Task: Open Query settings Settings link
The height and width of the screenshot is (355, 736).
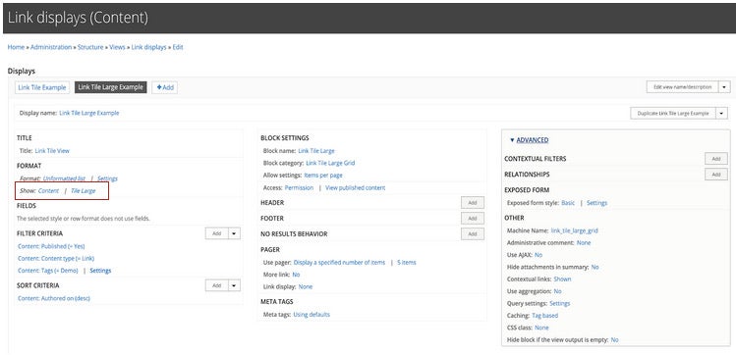Action: coord(559,303)
